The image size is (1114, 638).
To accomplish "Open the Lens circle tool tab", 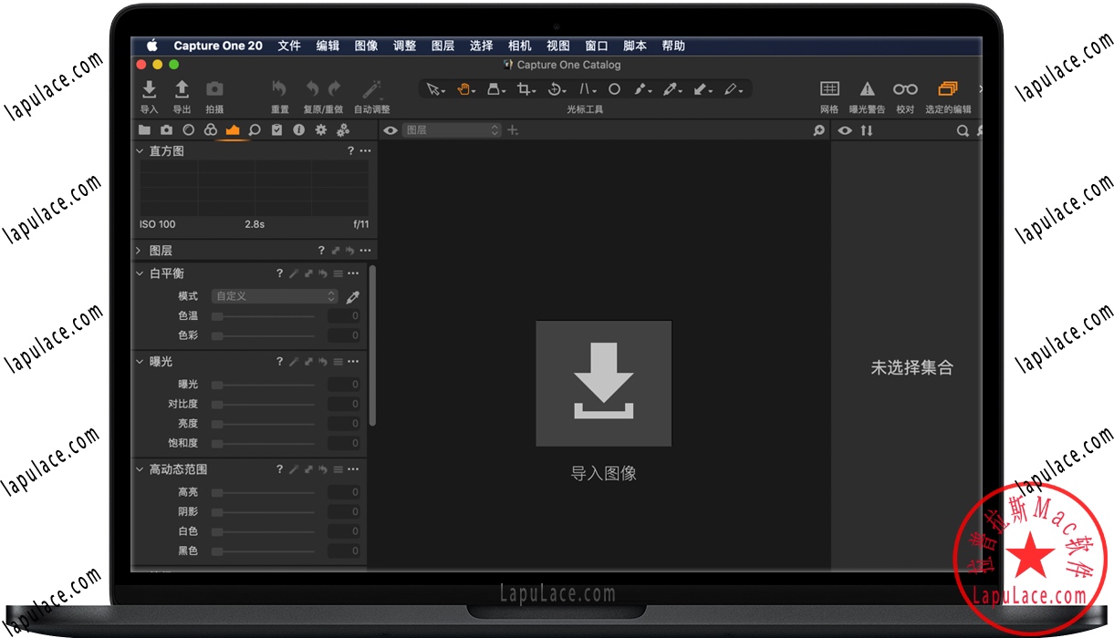I will click(x=188, y=130).
